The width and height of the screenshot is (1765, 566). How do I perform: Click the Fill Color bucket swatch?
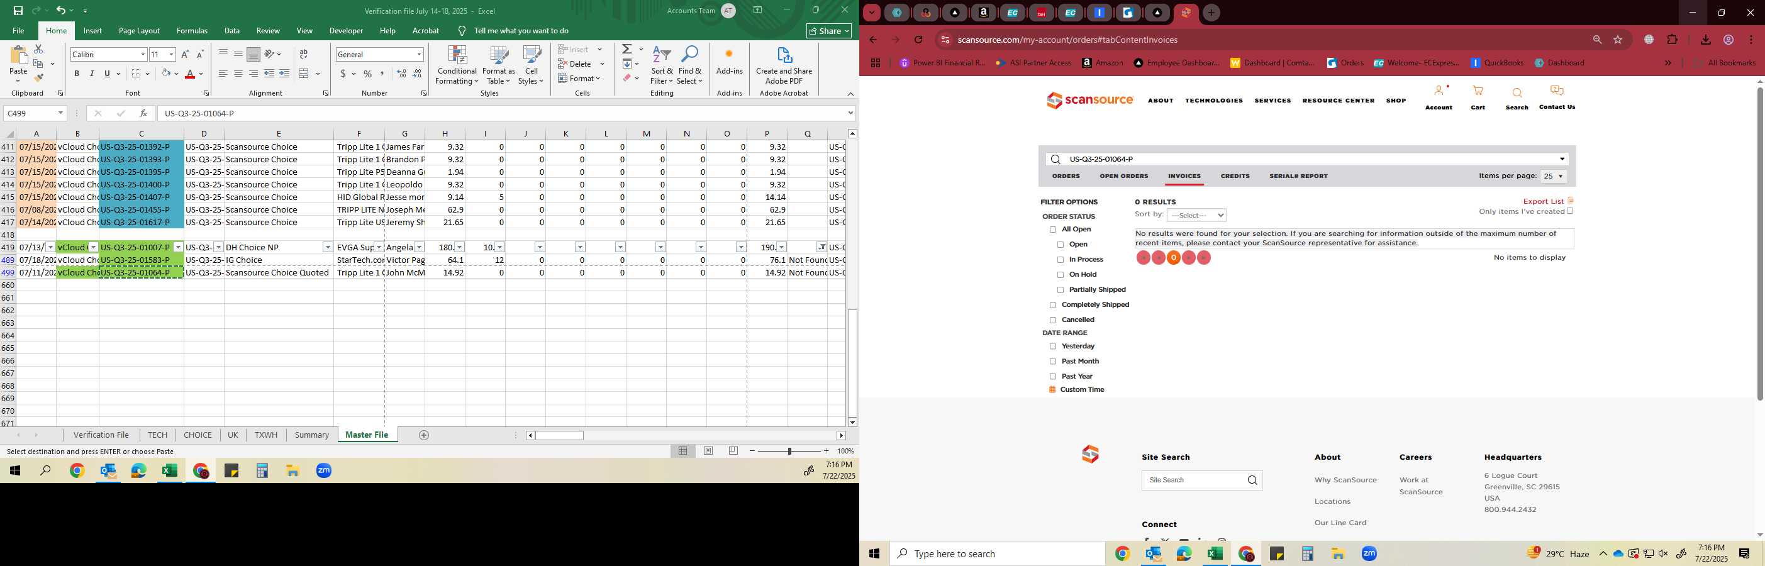coord(166,74)
